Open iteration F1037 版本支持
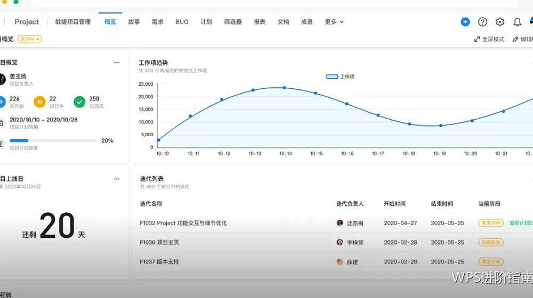Screen dimensions: 533x298 click(159, 262)
